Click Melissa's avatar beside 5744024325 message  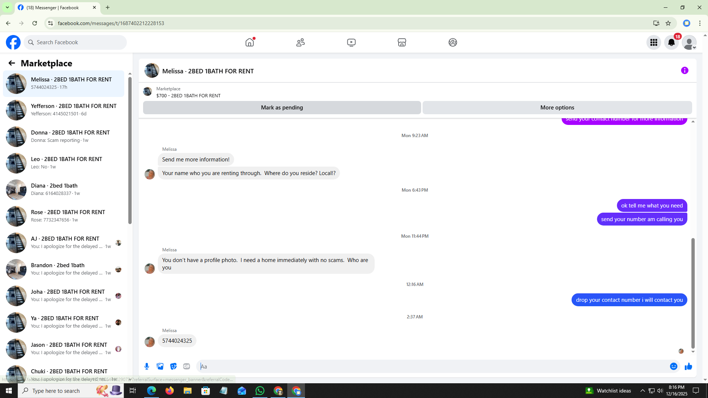150,342
